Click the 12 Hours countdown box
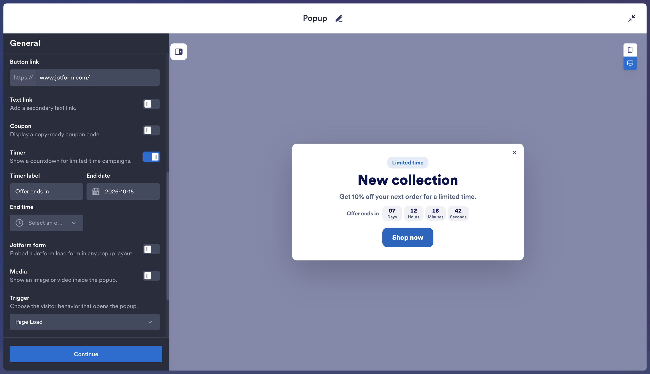 414,213
